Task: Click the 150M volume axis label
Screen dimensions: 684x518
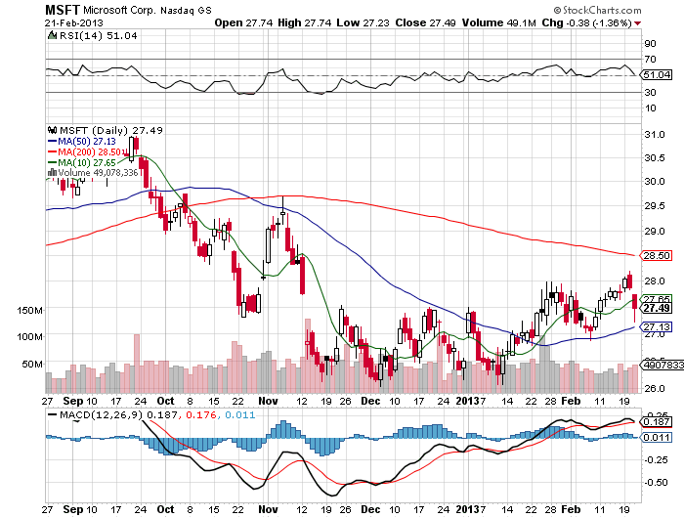Action: point(29,310)
